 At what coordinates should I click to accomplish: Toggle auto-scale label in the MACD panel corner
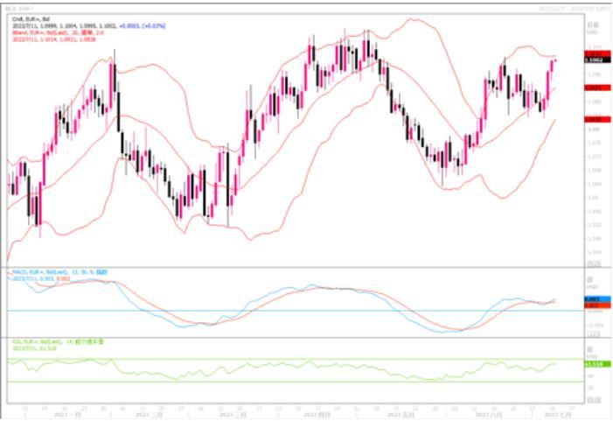[594, 333]
